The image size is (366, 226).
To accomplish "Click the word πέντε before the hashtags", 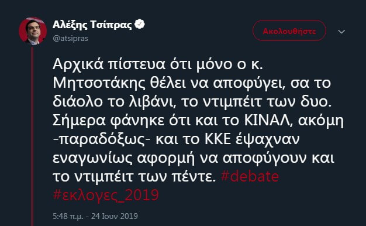I will [194, 177].
